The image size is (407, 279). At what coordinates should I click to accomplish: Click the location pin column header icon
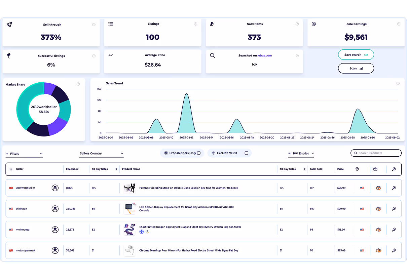tap(357, 169)
